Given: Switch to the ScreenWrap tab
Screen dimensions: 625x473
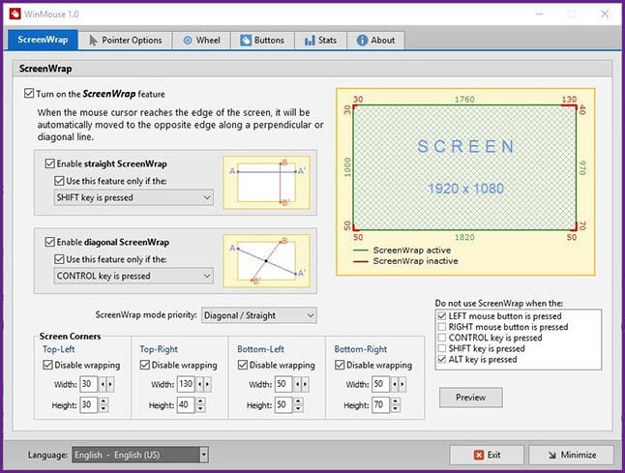Looking at the screenshot, I should click(x=42, y=41).
